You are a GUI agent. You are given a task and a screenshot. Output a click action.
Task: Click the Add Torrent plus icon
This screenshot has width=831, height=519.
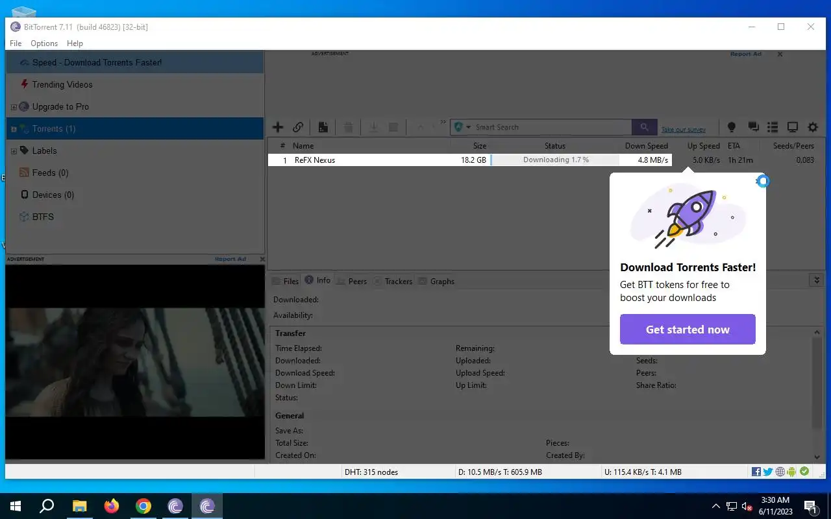[278, 127]
